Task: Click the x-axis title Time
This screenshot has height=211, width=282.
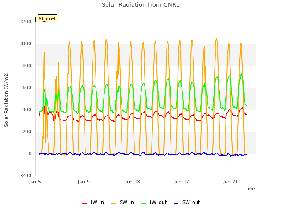Action: click(249, 189)
